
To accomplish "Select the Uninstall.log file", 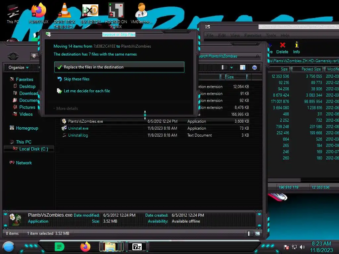I will 78,135.
